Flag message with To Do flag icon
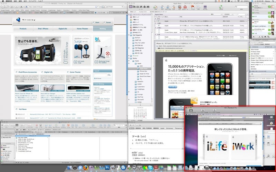 [x=193, y=7]
